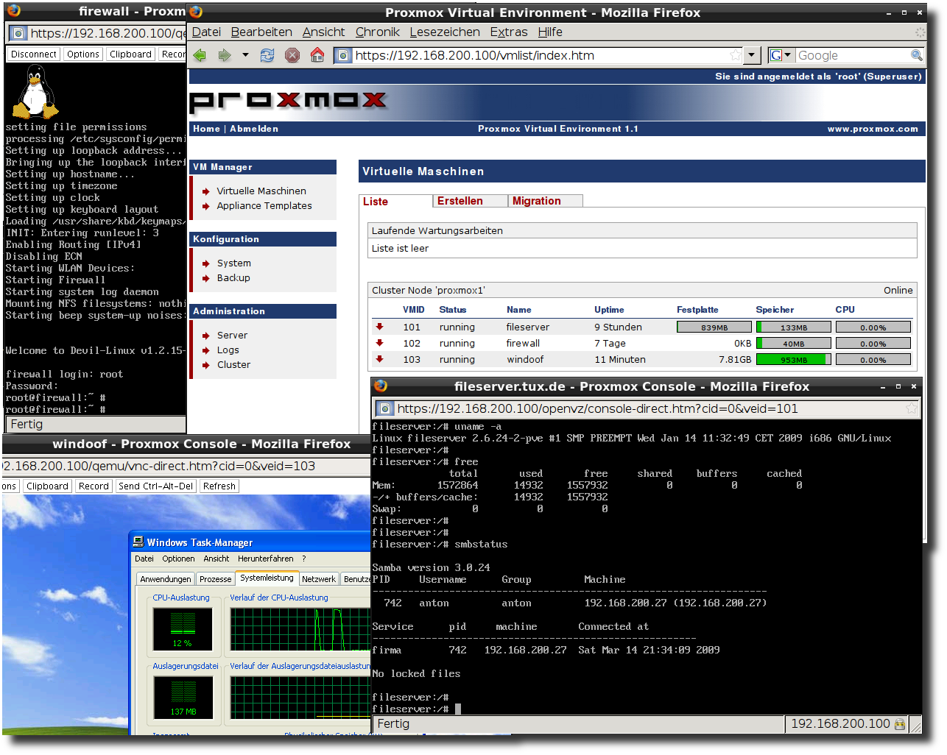Open the Datei menu in Firefox
The width and height of the screenshot is (947, 755).
click(206, 32)
